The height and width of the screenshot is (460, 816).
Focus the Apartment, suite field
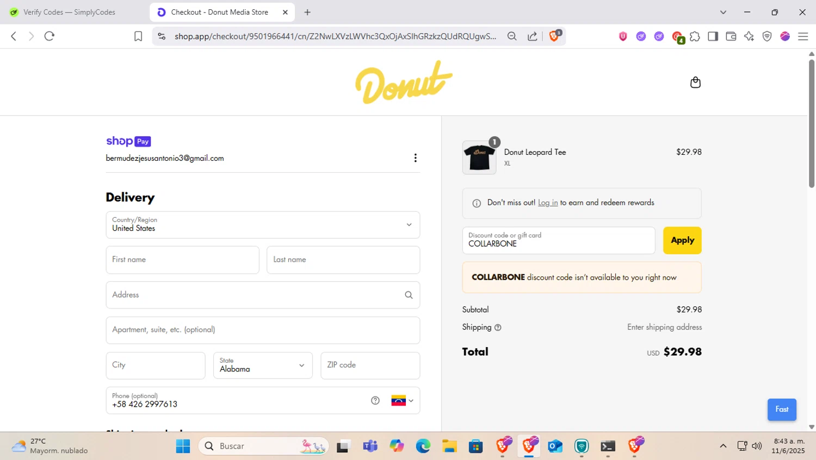coord(263,330)
